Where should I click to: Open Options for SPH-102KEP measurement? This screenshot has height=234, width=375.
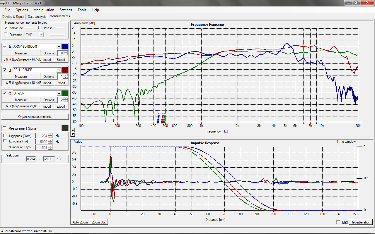click(x=49, y=77)
